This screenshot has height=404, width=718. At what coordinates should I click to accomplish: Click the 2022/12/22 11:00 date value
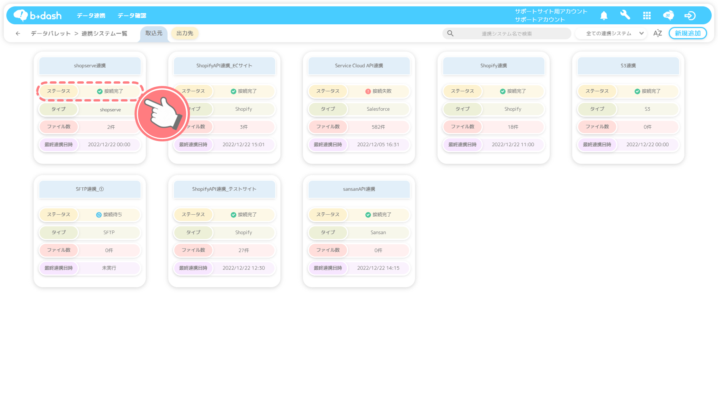[x=513, y=145]
